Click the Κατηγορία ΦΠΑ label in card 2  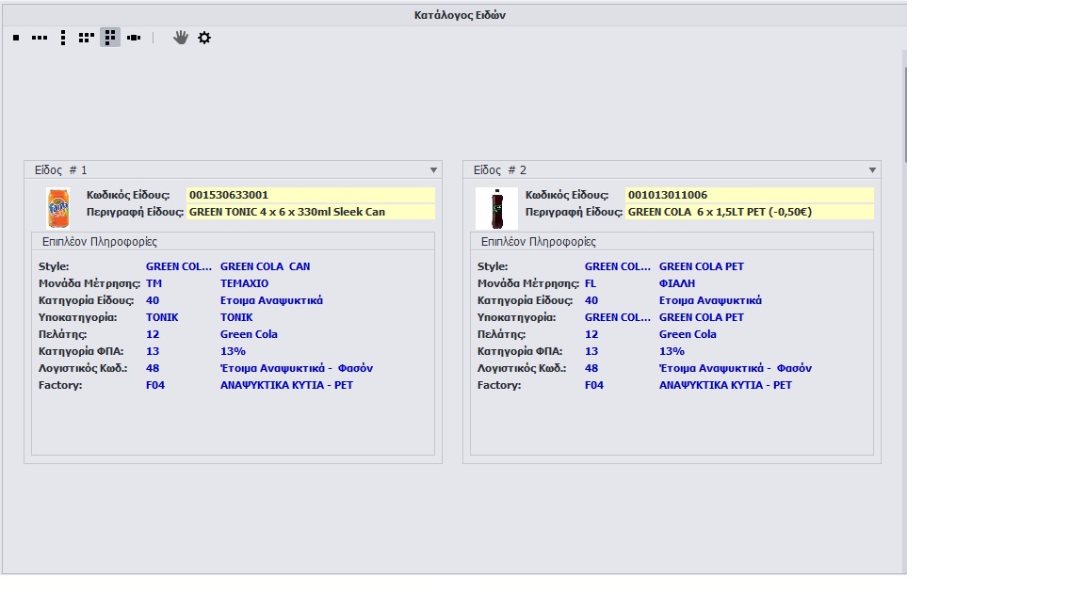(x=520, y=351)
